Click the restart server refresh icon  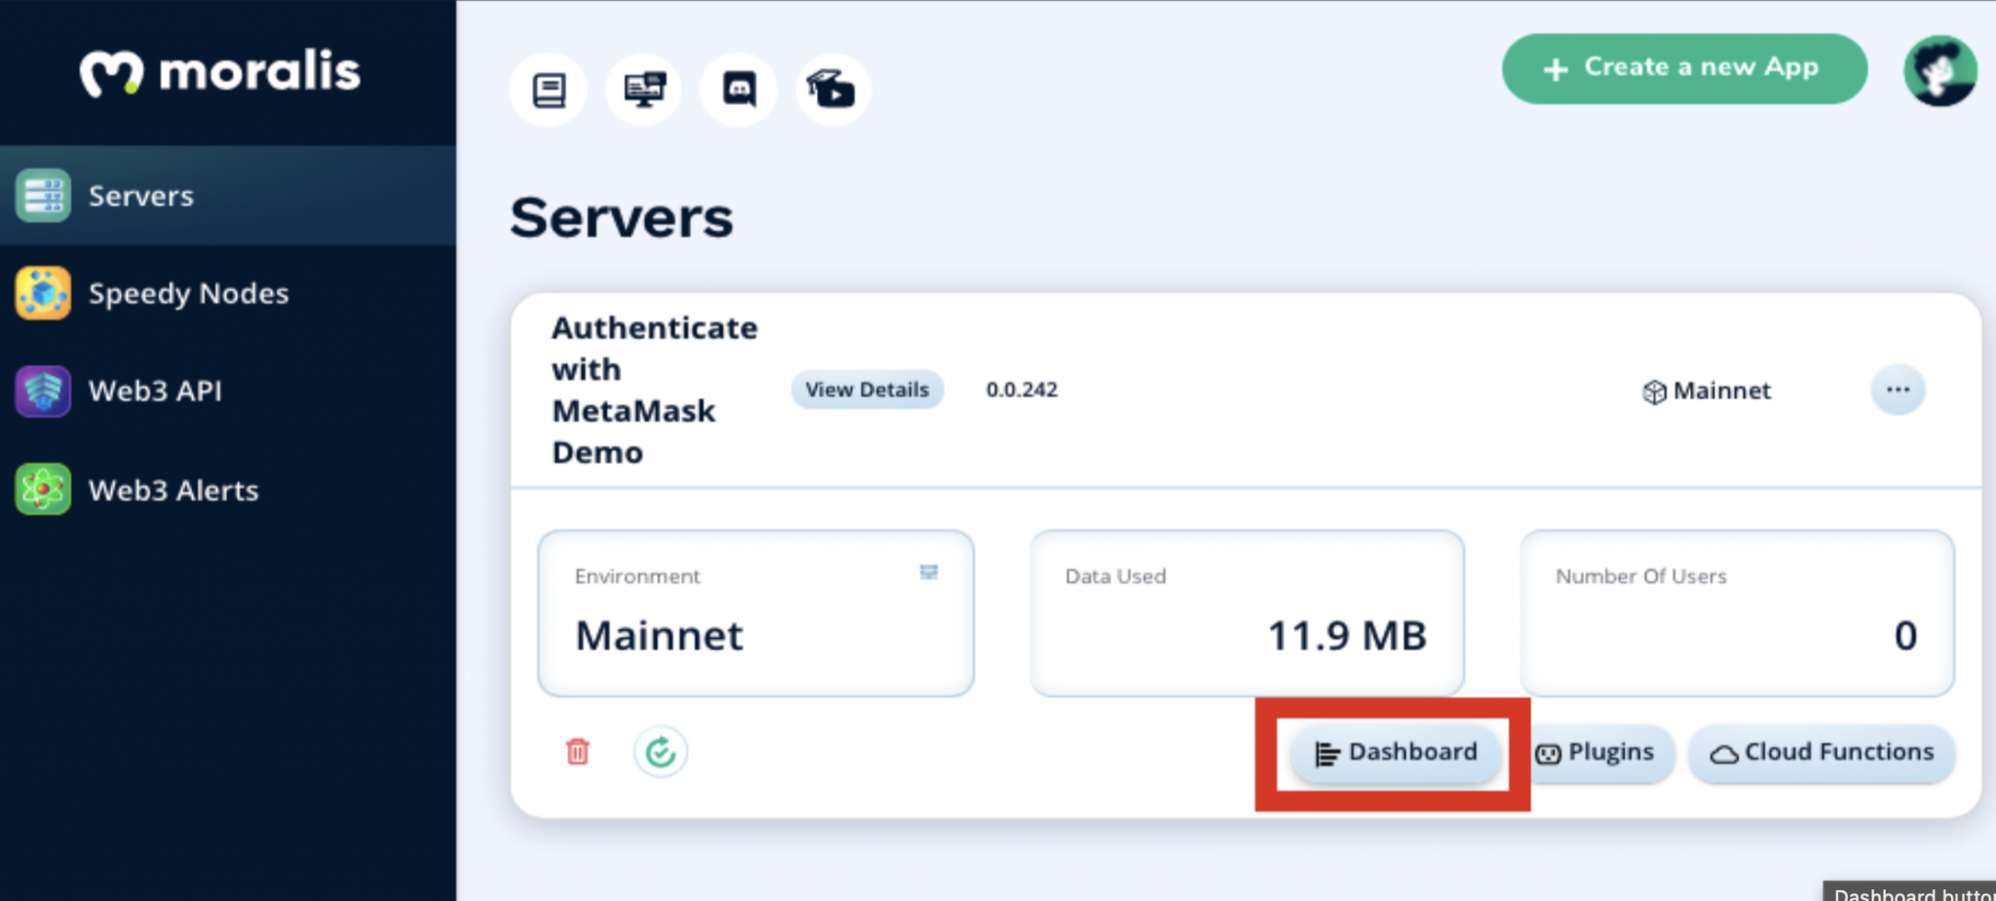click(660, 752)
